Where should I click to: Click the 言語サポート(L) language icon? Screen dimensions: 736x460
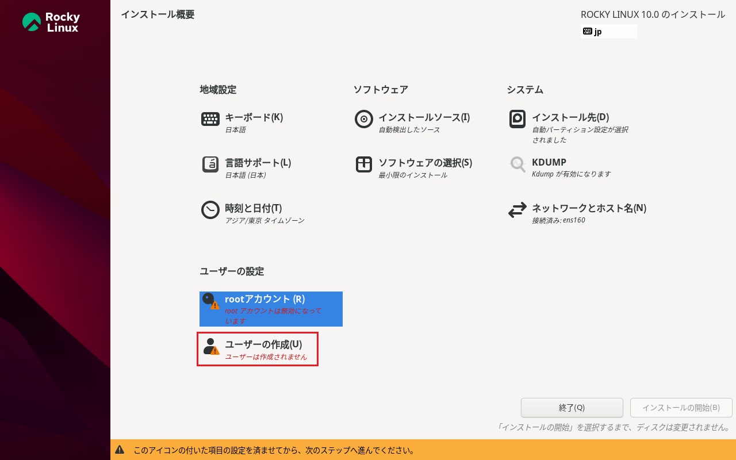click(210, 164)
